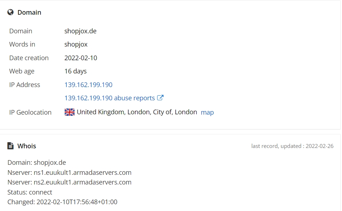
Task: Click the creation date 2022-02-10
Action: (81, 58)
